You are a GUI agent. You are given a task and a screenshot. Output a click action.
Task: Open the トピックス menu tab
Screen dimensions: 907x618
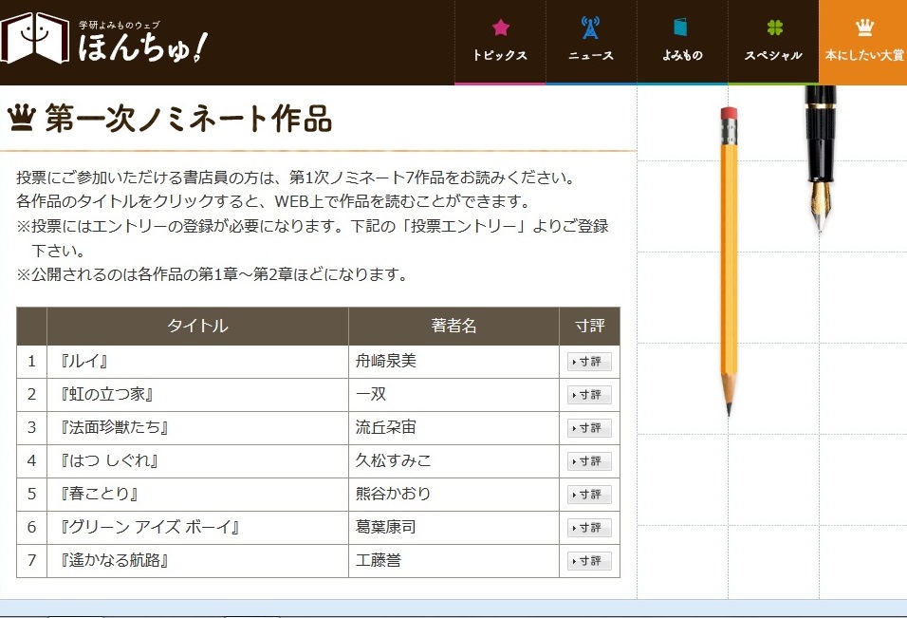500,55
